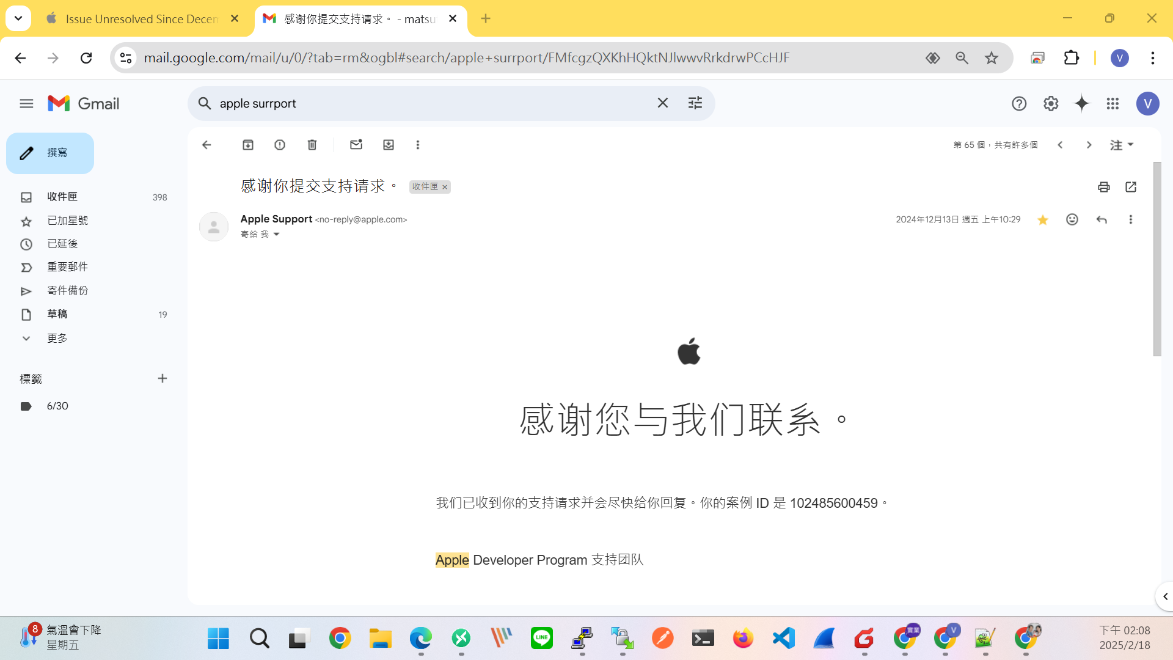
Task: Toggle the star on Apple Support email
Action: (x=1043, y=219)
